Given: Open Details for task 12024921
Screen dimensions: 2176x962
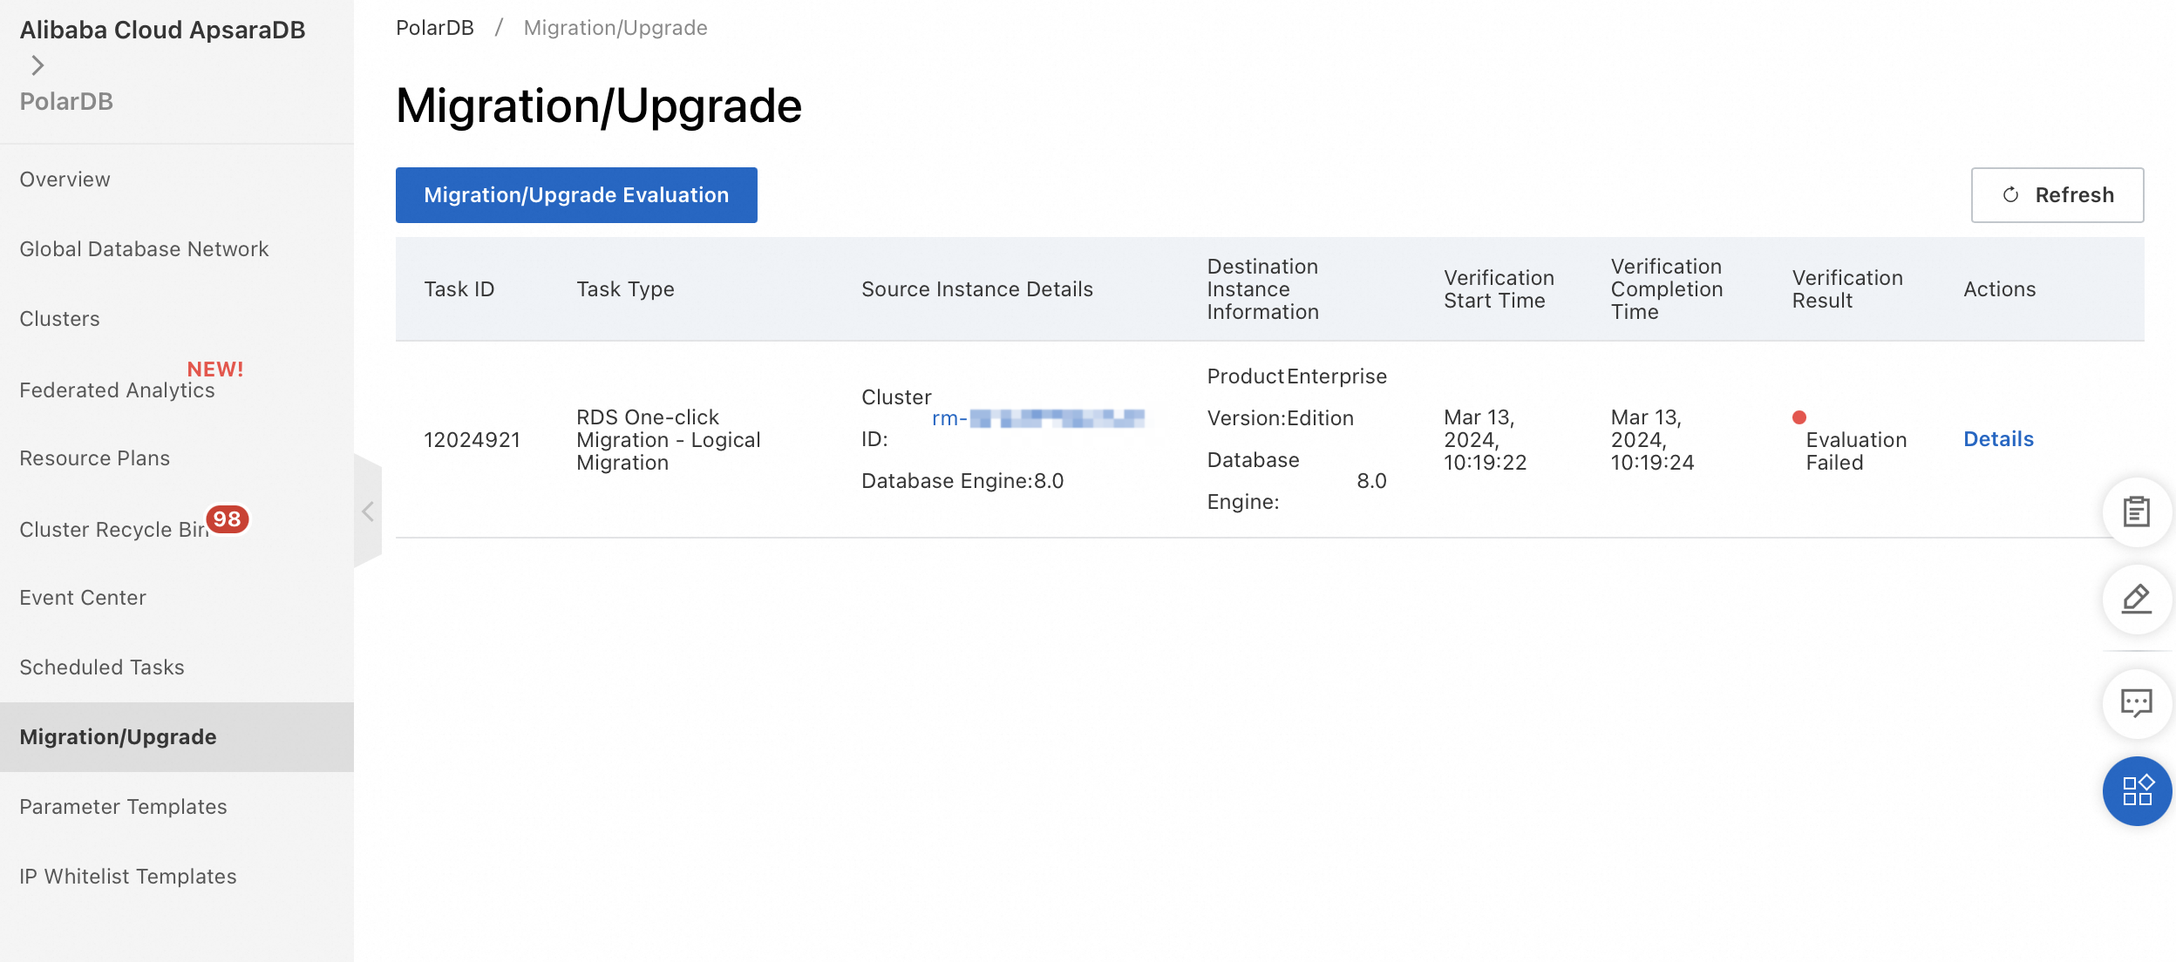Looking at the screenshot, I should pos(1998,439).
